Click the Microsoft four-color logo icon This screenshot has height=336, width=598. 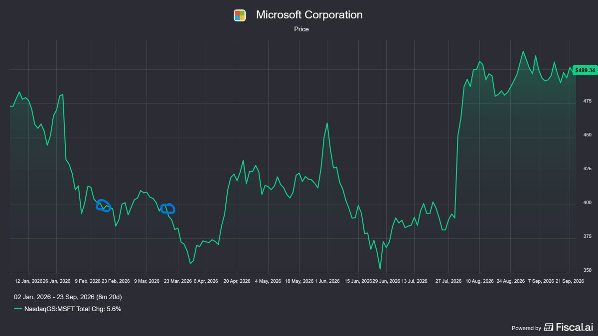click(x=240, y=15)
